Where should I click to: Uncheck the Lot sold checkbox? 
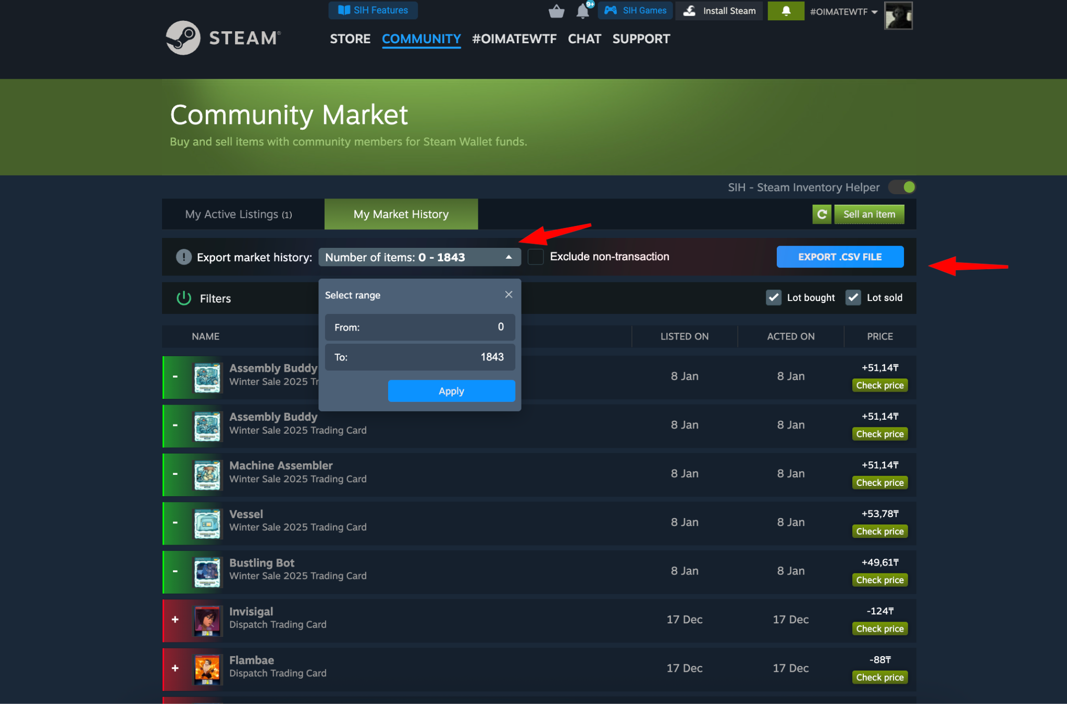(x=852, y=297)
